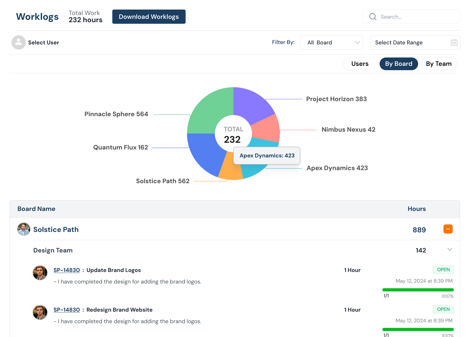Image resolution: width=476 pixels, height=337 pixels.
Task: Open the All Board filter dropdown
Action: click(331, 42)
